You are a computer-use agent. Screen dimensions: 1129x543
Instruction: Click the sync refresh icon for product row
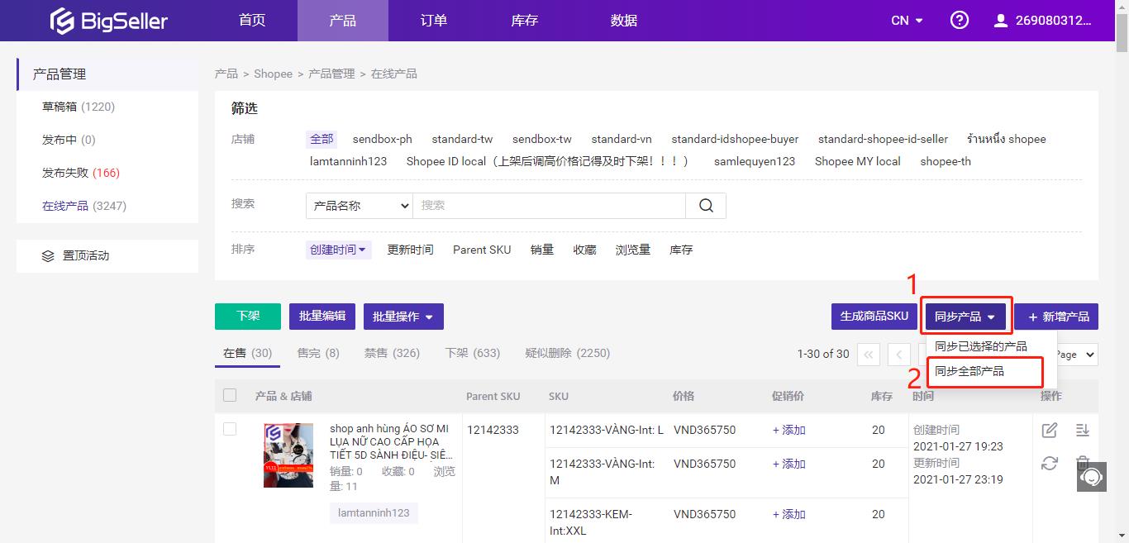click(1050, 464)
